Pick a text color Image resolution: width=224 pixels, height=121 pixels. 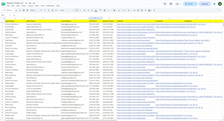coord(96,11)
